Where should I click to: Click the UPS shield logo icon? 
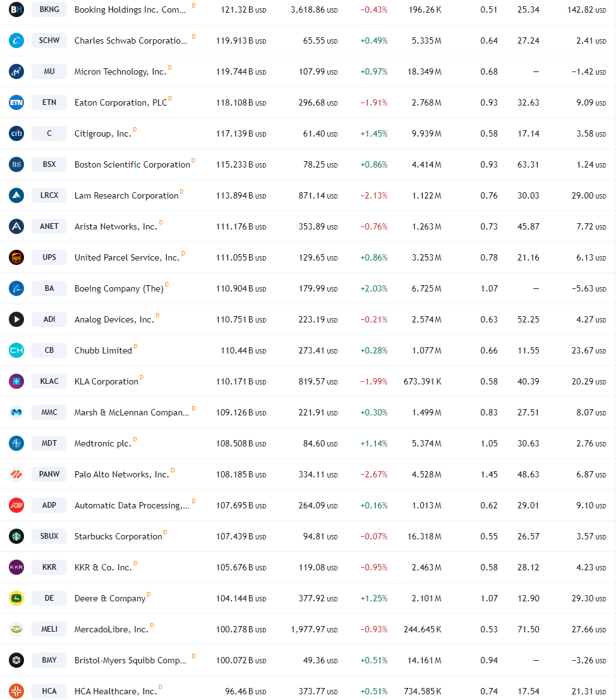pos(16,257)
